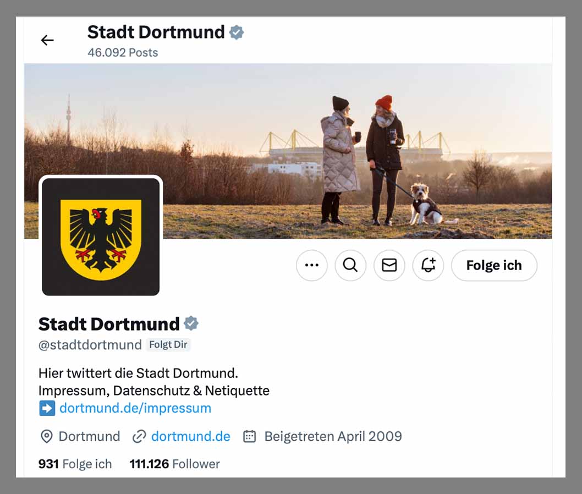Click the blue arrow emoji in bio
Screen dimensions: 582x494
pyautogui.click(x=47, y=408)
